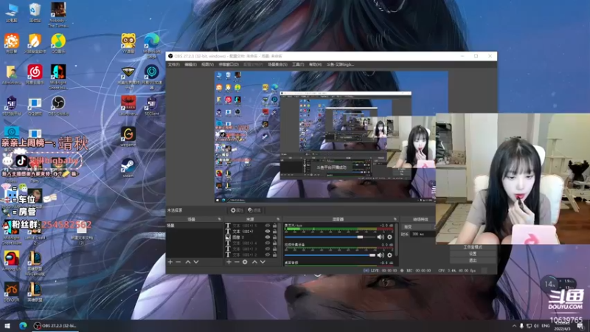Open the YY语音 desktop shortcut
This screenshot has height=332, width=590.
pyautogui.click(x=128, y=44)
